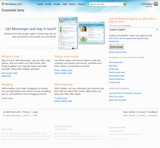Select Messenger beta in the download programs list

[x=116, y=62]
